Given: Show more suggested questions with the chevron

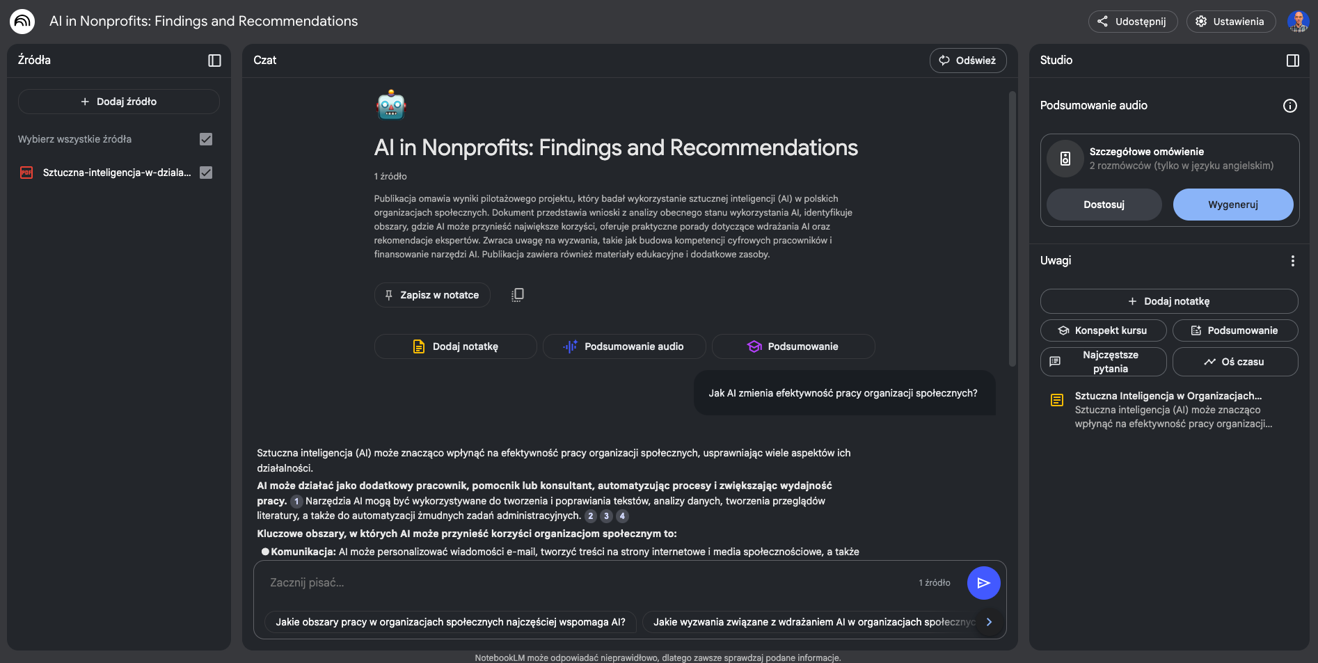Looking at the screenshot, I should click(x=989, y=622).
